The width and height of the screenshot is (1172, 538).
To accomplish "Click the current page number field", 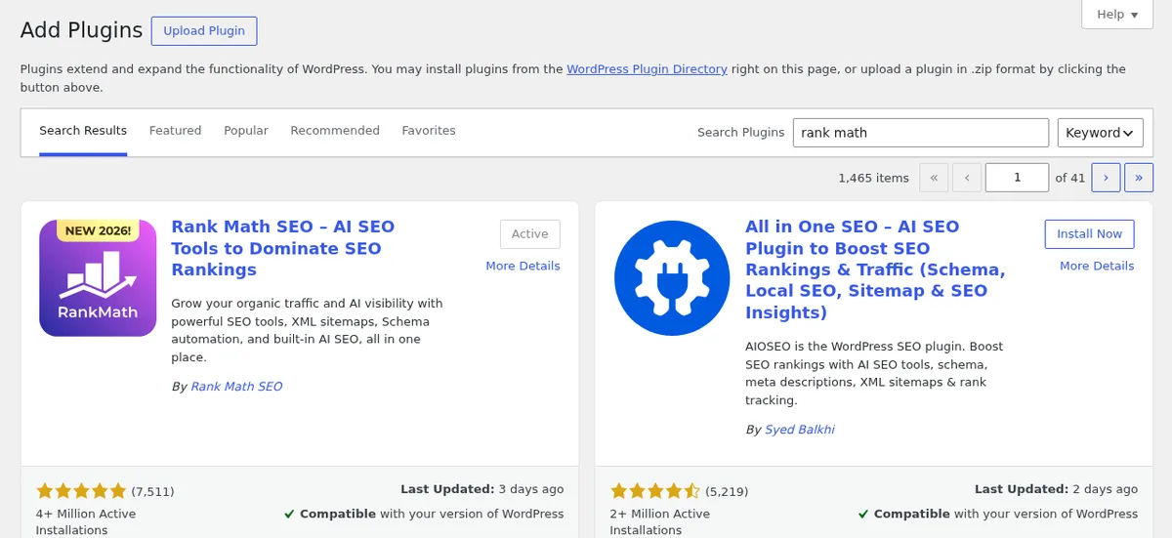I will pos(1017,178).
